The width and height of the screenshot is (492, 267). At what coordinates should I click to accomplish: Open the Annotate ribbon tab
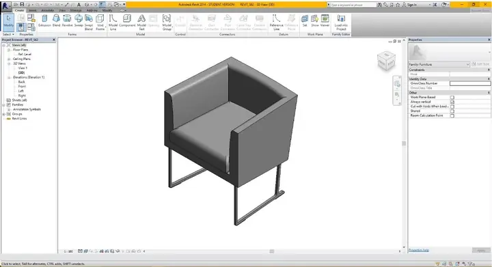coord(47,10)
